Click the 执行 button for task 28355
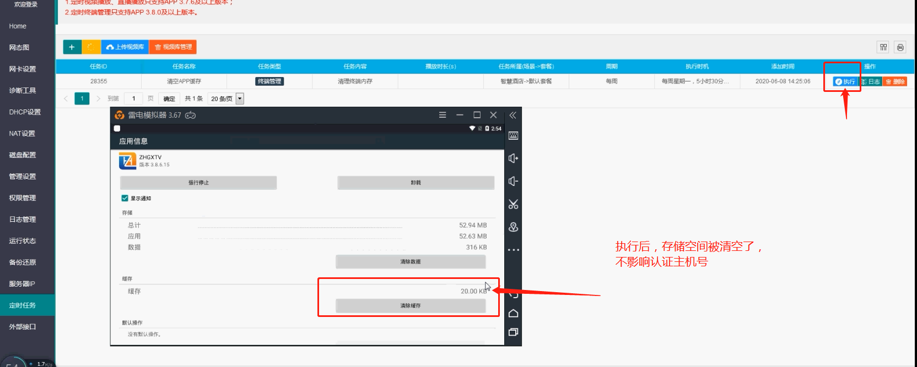917x367 pixels. pos(845,81)
